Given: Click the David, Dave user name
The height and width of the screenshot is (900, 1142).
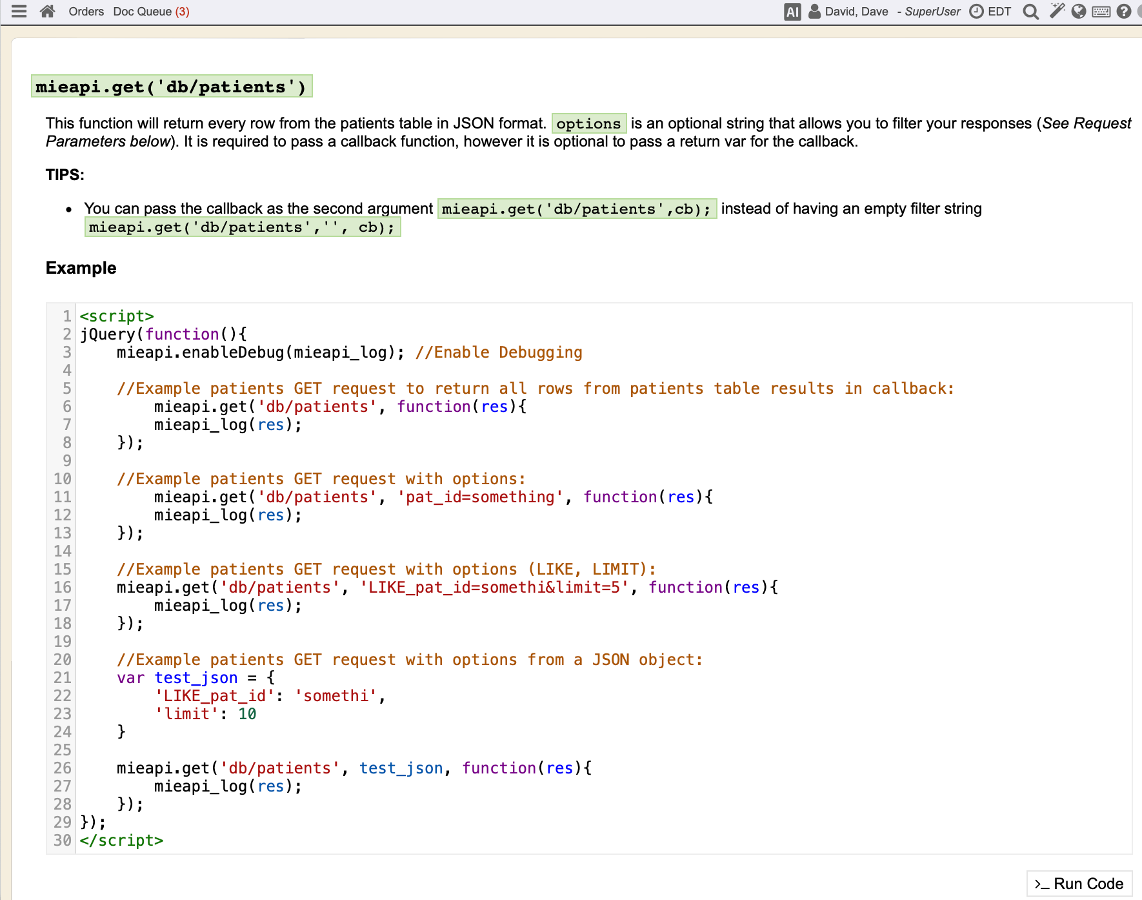Looking at the screenshot, I should pos(856,12).
